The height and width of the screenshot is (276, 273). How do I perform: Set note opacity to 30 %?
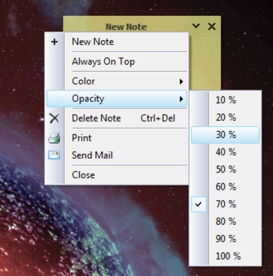click(x=225, y=135)
